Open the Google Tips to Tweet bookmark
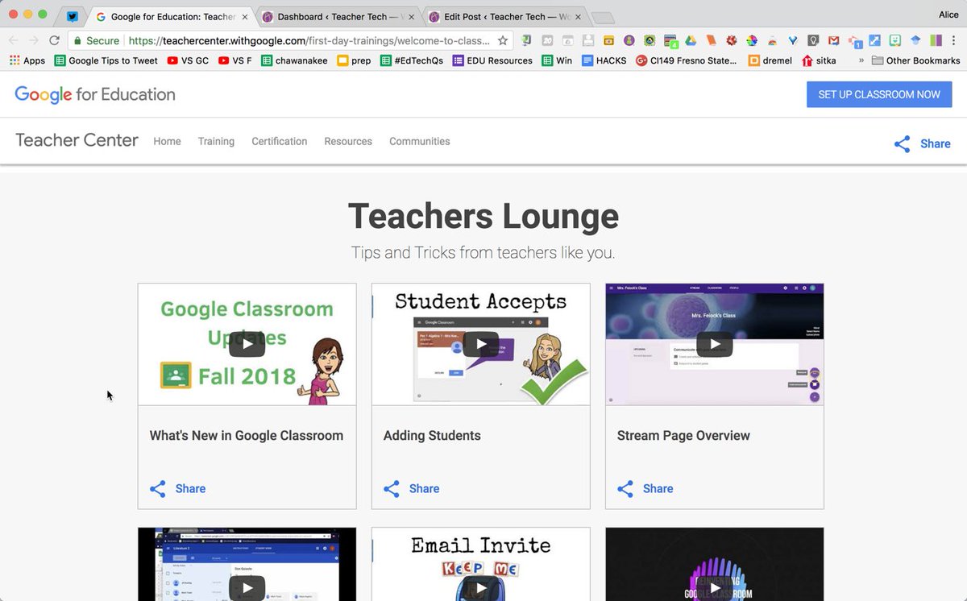967x601 pixels. click(x=106, y=60)
